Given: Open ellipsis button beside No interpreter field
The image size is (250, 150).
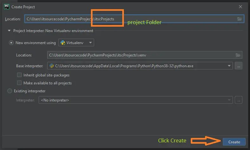Looking at the screenshot, I should point(239,100).
